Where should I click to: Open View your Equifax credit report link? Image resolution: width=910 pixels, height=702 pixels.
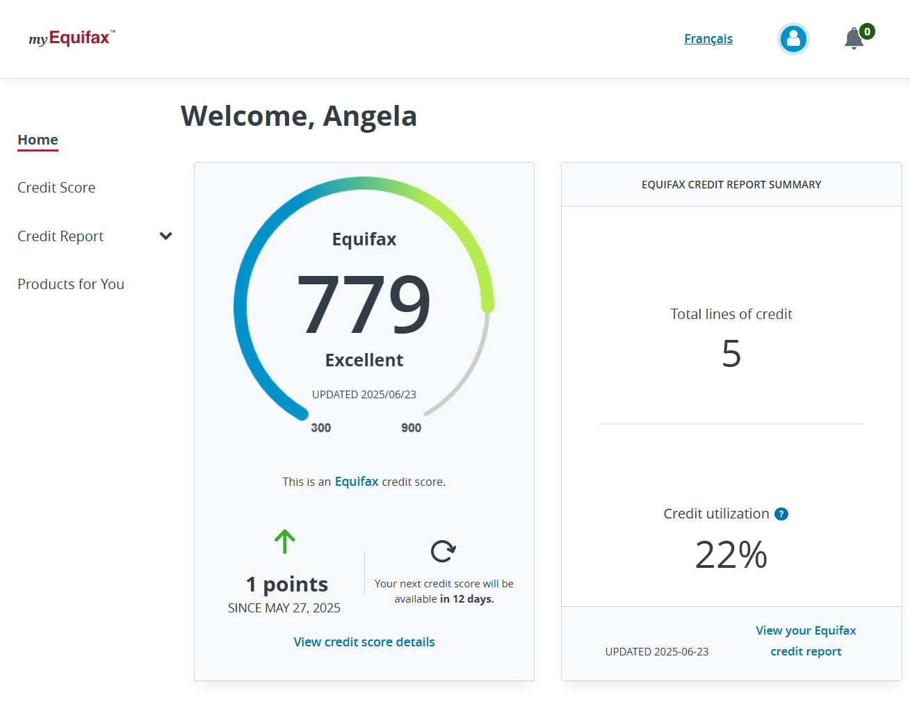pyautogui.click(x=805, y=641)
